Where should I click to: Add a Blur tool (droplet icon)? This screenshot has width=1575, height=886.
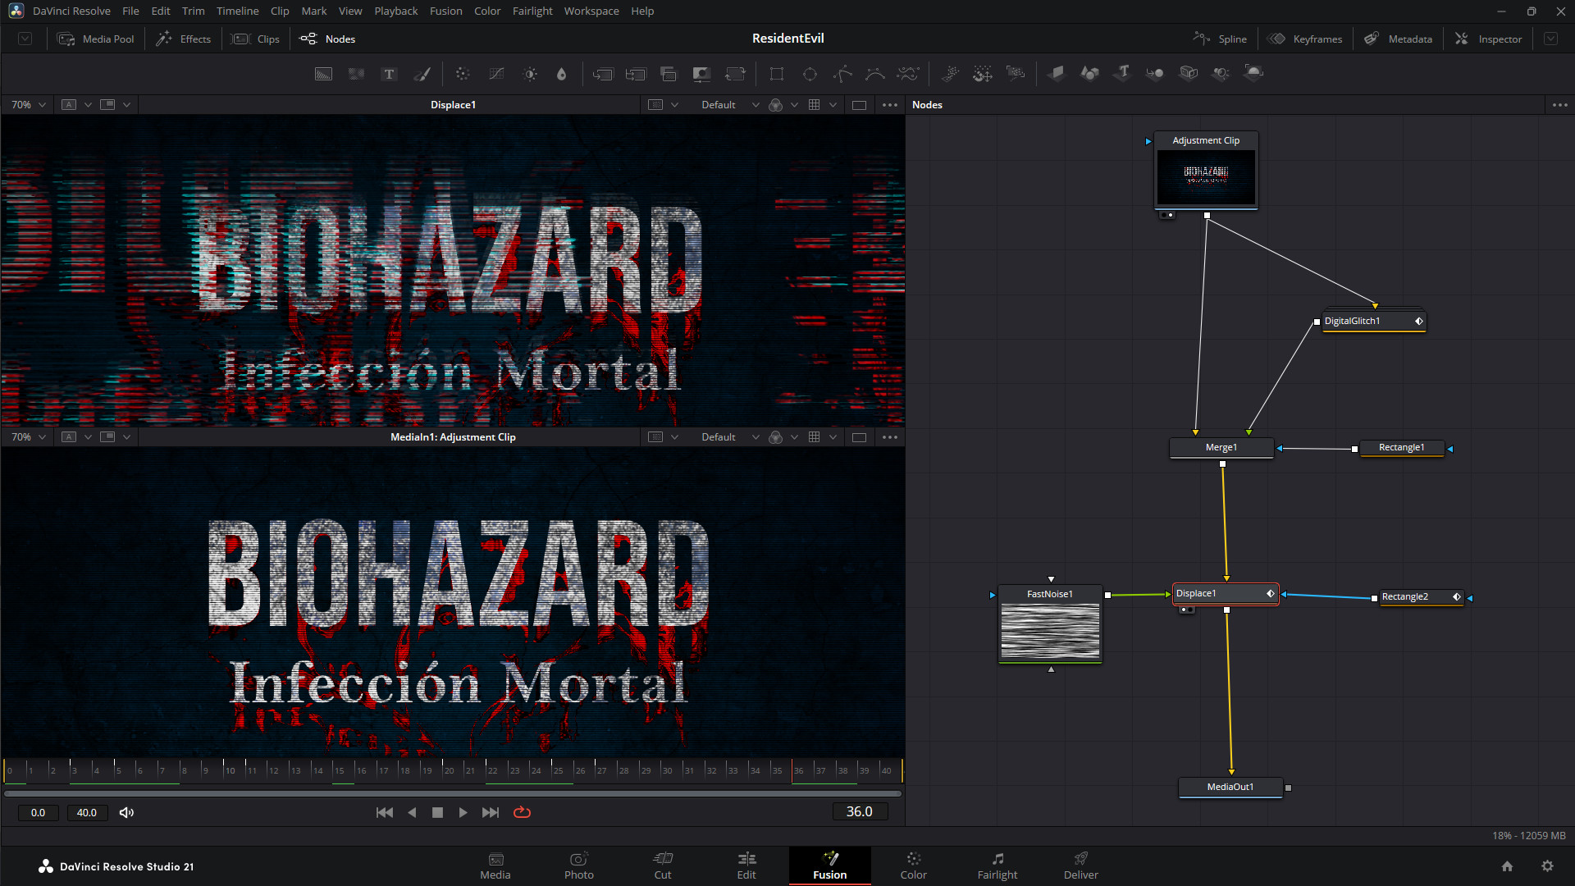click(561, 74)
